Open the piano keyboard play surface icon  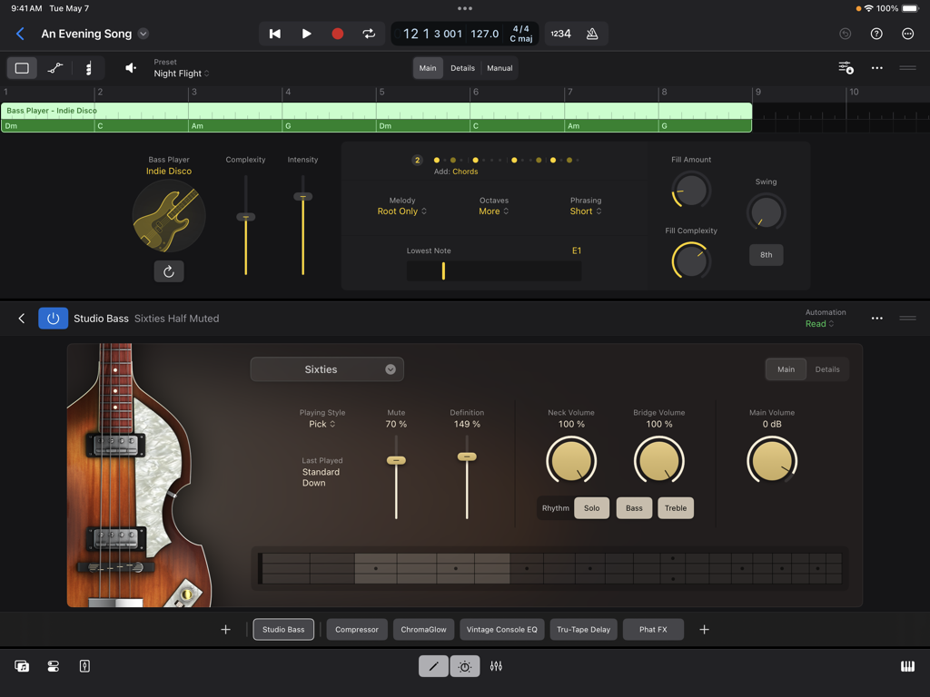point(907,665)
